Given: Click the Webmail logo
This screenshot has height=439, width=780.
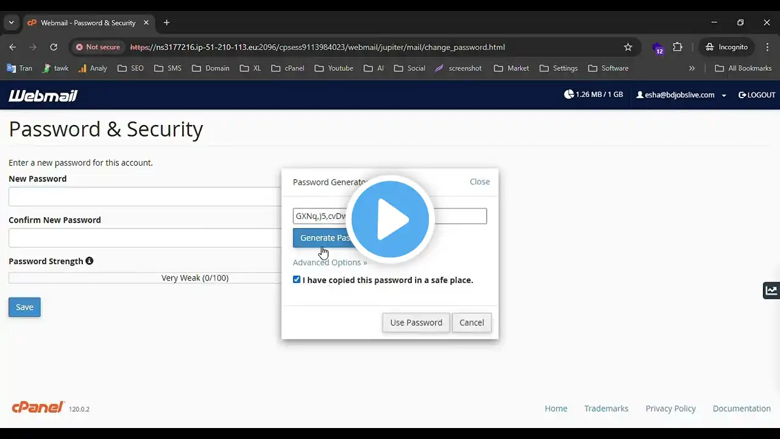Looking at the screenshot, I should click(x=43, y=95).
